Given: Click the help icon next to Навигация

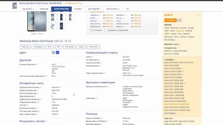Looking at the screenshot, I should (96, 98).
